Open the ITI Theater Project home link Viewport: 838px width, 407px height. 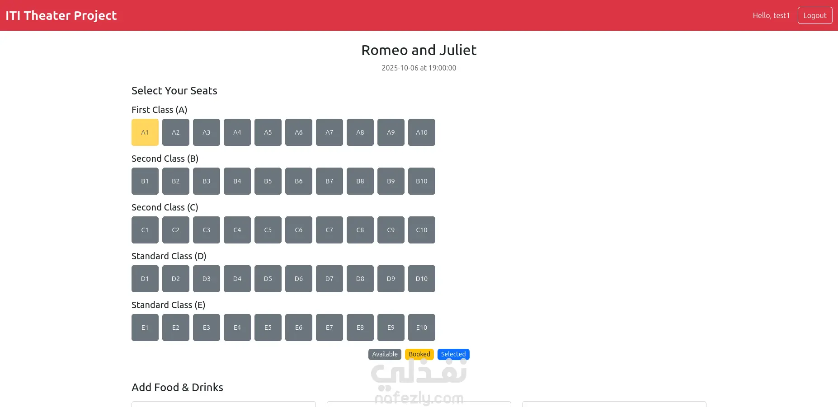pyautogui.click(x=61, y=15)
